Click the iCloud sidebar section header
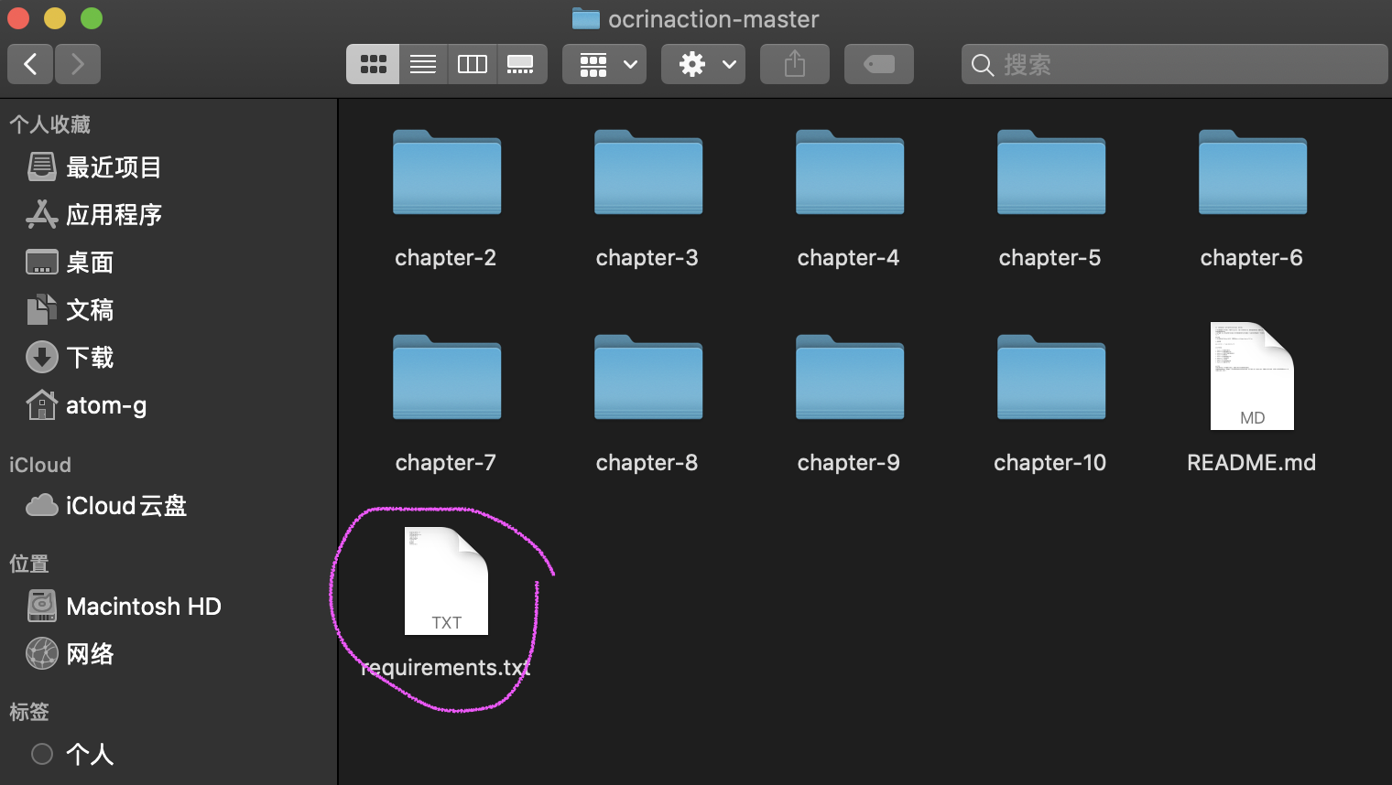 click(x=40, y=465)
